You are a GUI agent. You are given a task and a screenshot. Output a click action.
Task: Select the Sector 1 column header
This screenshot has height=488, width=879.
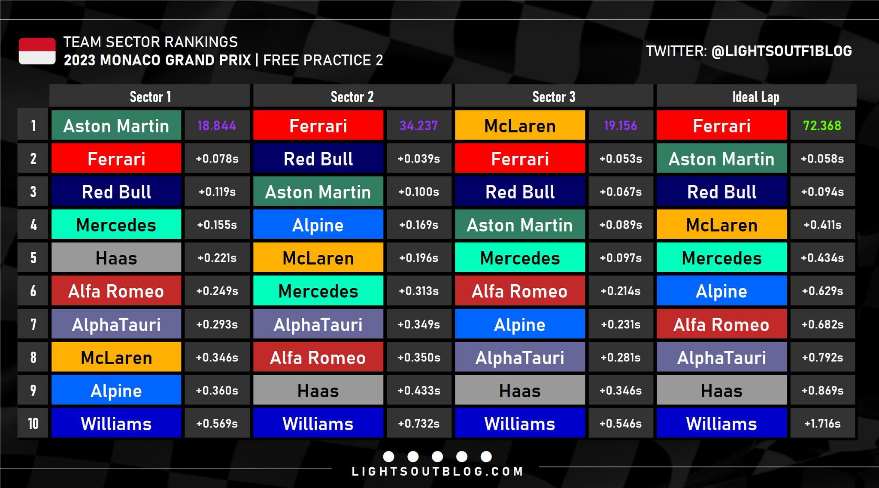pyautogui.click(x=150, y=96)
